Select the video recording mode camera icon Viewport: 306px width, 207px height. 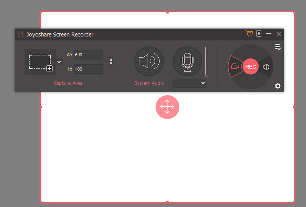pyautogui.click(x=235, y=67)
